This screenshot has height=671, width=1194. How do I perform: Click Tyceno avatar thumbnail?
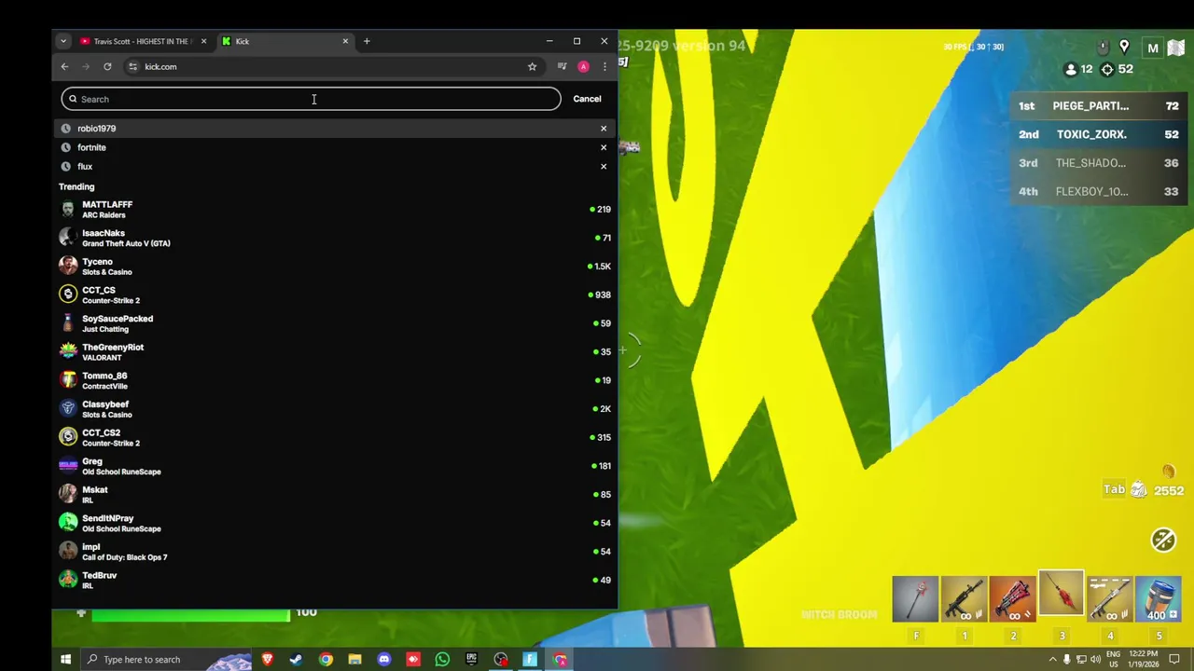pos(68,266)
